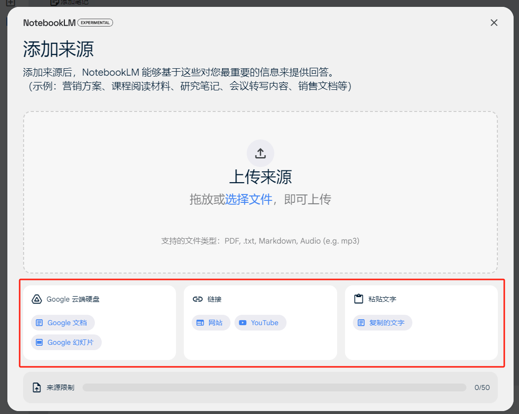Image resolution: width=519 pixels, height=414 pixels.
Task: Click the source limit progress bar
Action: click(274, 387)
